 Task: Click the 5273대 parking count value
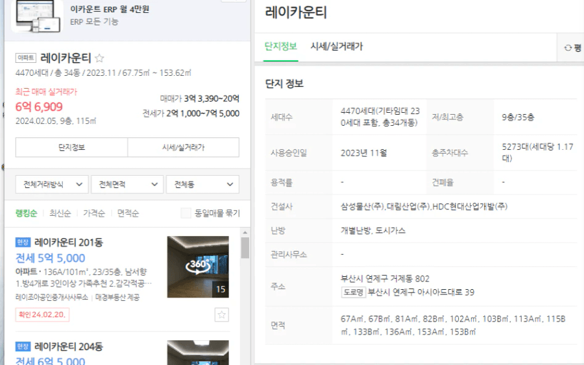(537, 152)
